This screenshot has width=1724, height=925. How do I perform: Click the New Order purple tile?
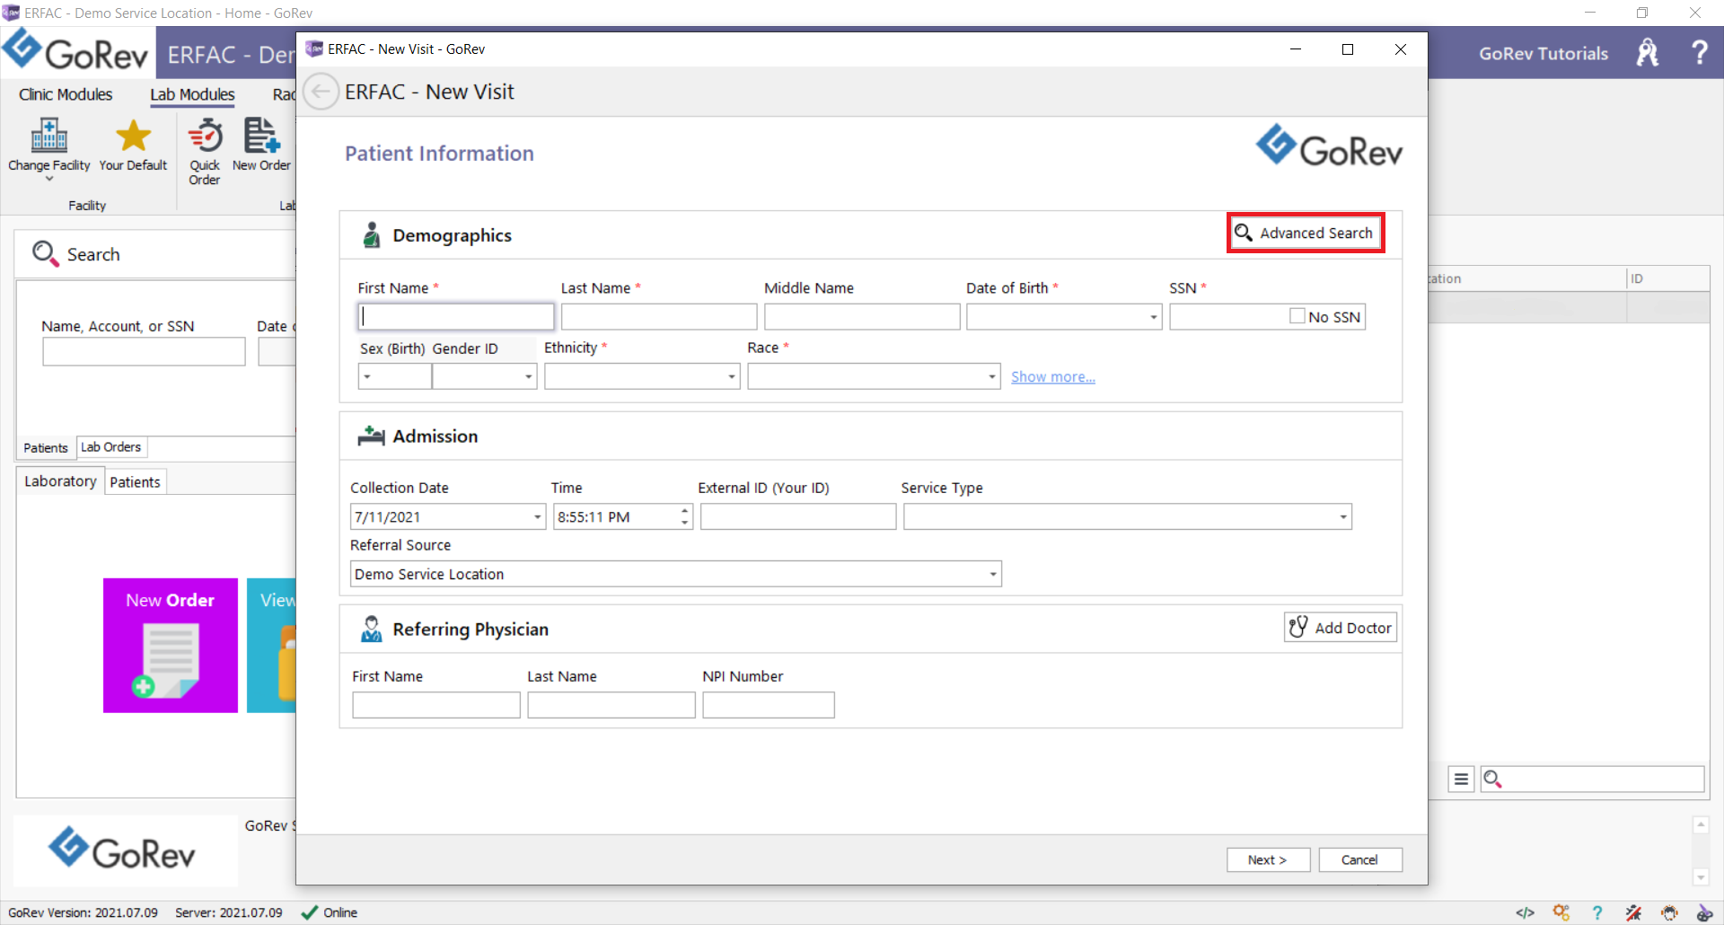[171, 645]
